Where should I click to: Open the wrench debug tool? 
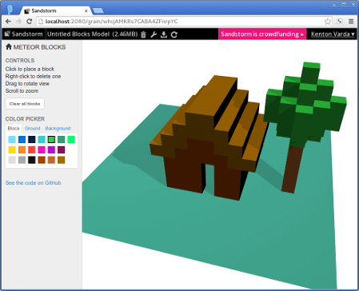154,34
